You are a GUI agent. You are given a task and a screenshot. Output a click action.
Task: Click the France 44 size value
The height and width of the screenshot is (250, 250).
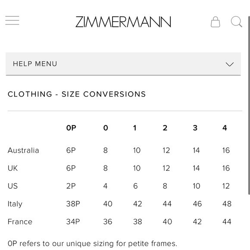point(227,222)
